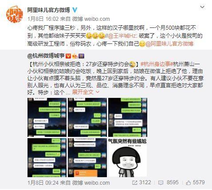Like the post with thumbs-up 5579
Viewport: 212px width, 190px height.
click(x=195, y=182)
